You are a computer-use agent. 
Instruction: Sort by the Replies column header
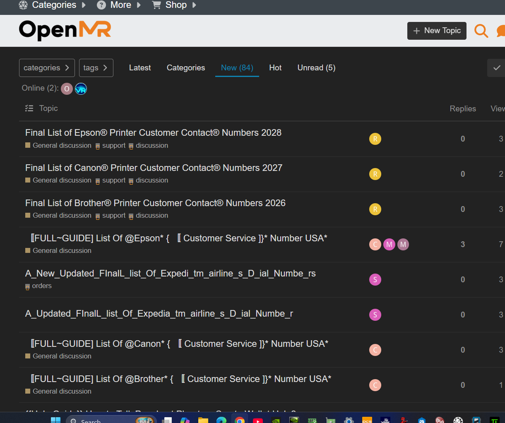[462, 108]
